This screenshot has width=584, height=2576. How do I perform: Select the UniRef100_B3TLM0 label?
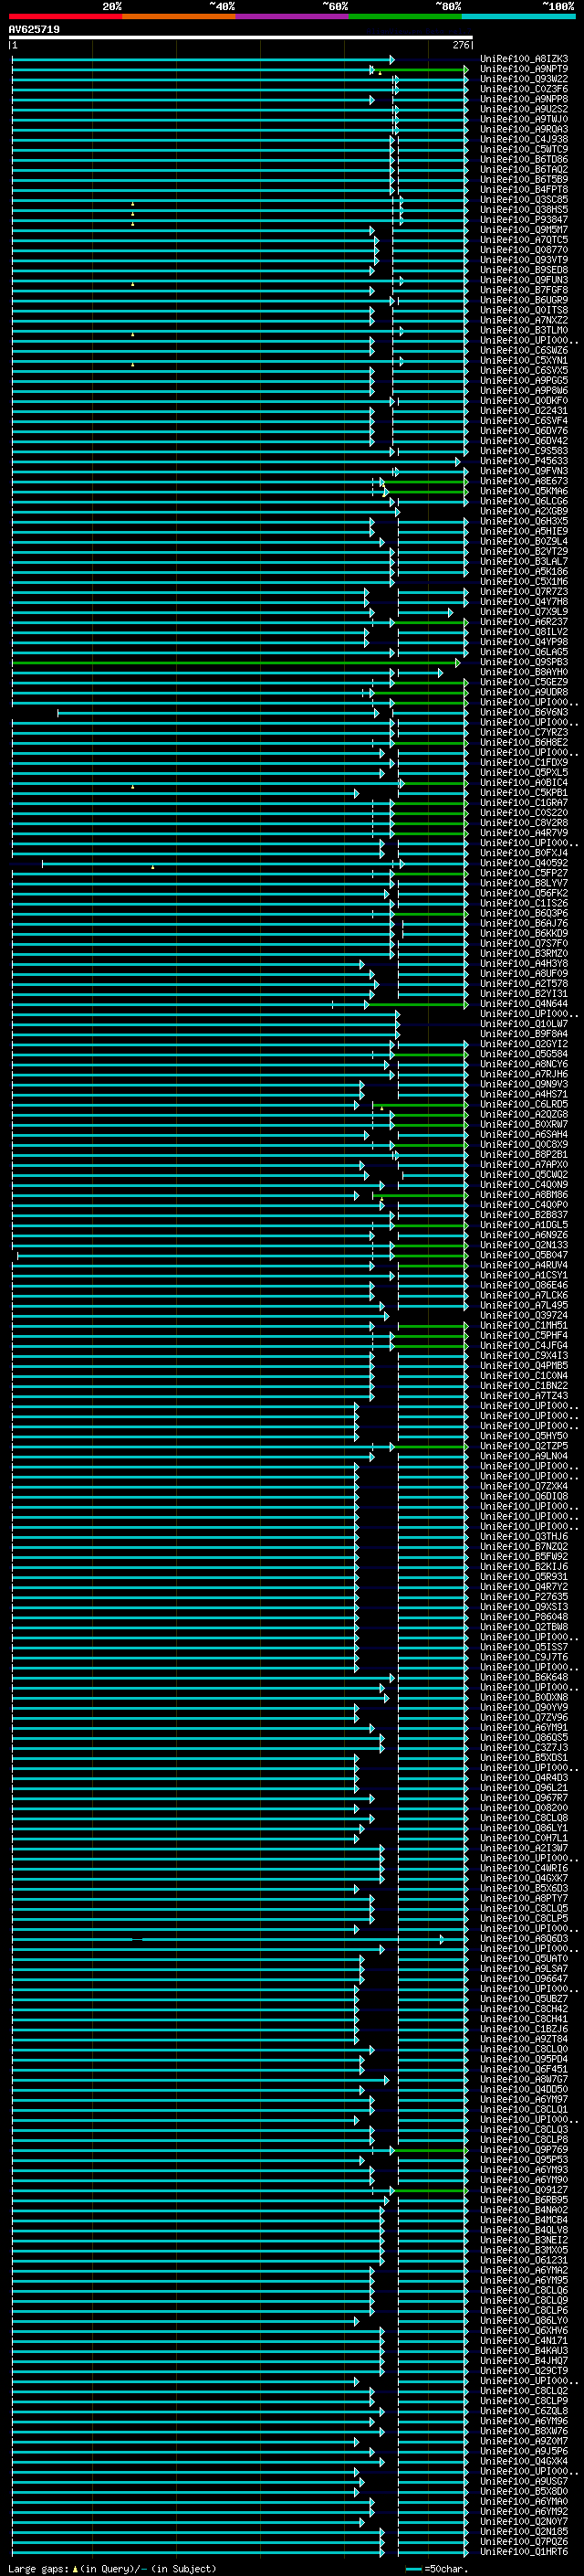[x=524, y=330]
